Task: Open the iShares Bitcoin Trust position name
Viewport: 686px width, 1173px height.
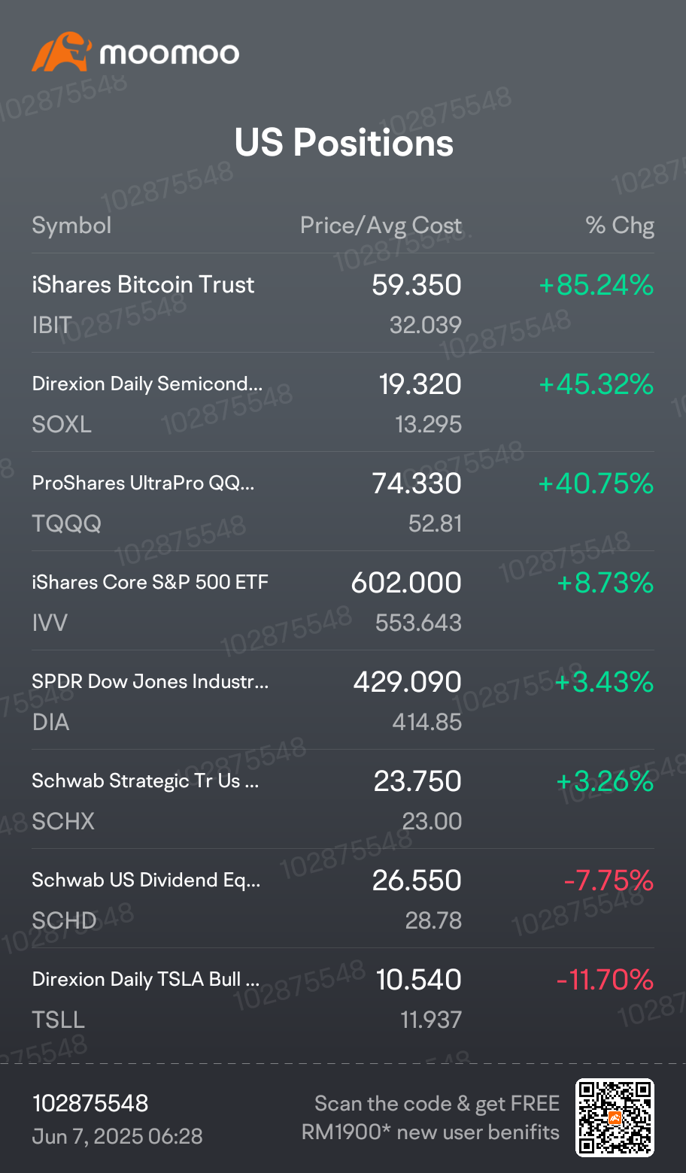Action: (143, 285)
